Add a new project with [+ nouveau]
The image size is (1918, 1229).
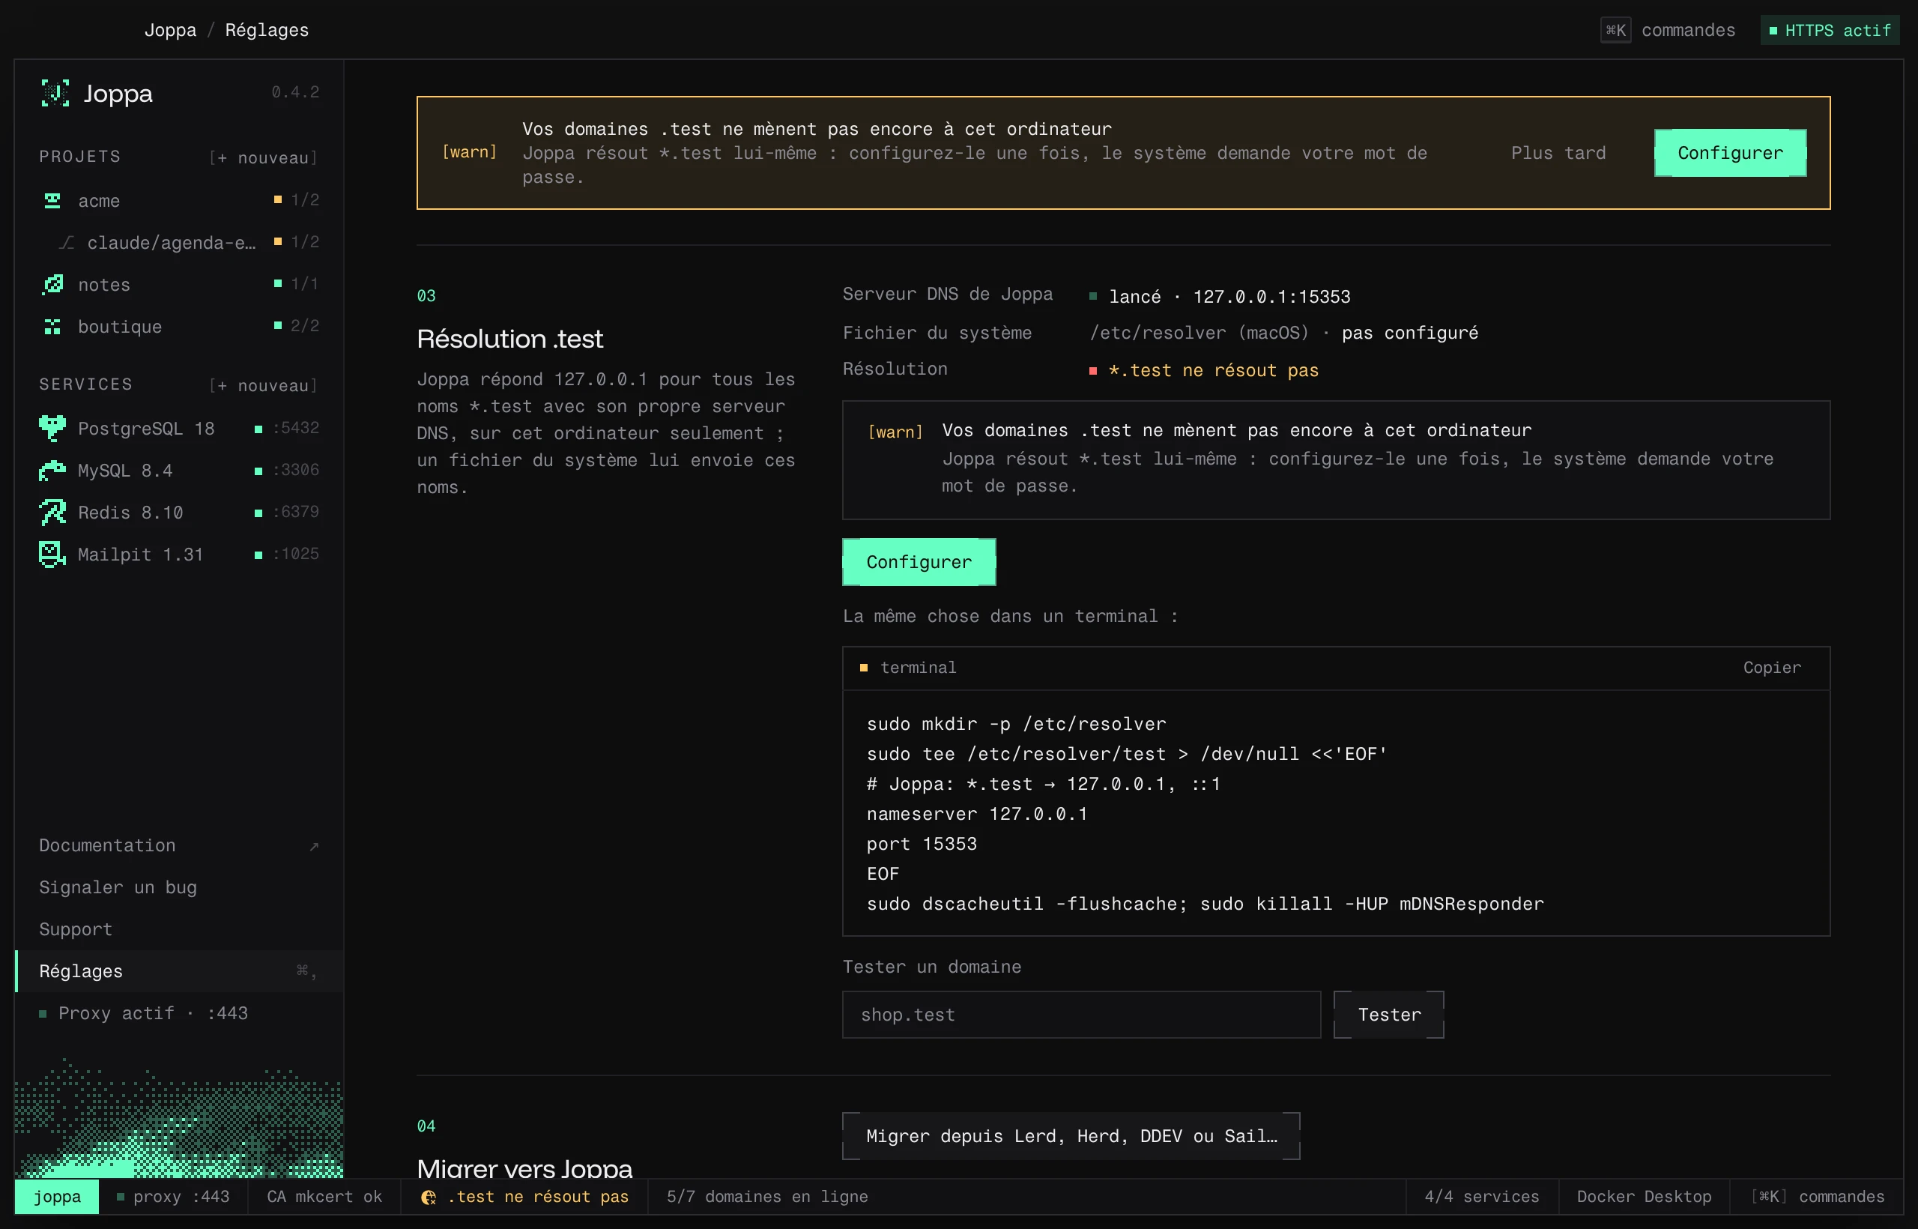[x=263, y=157]
